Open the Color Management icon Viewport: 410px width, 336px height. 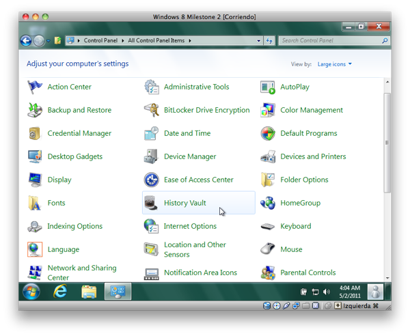click(268, 110)
